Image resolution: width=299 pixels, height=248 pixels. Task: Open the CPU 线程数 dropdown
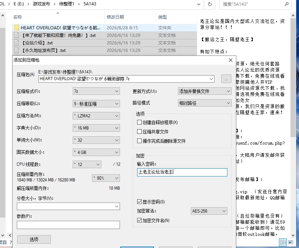pos(87,165)
